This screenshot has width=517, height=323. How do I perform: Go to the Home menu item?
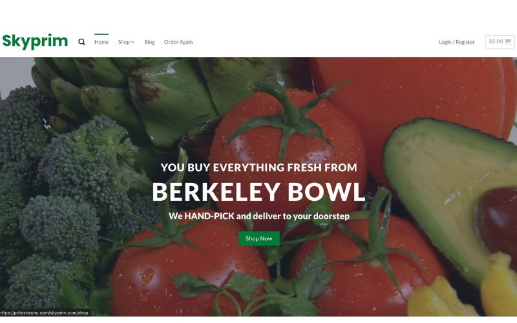point(101,42)
